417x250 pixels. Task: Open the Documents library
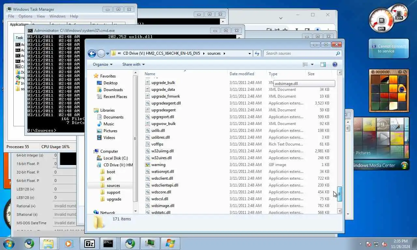click(113, 117)
